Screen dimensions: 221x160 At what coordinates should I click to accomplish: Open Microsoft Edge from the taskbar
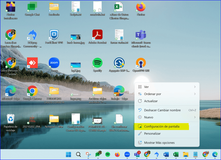(x=215, y=155)
